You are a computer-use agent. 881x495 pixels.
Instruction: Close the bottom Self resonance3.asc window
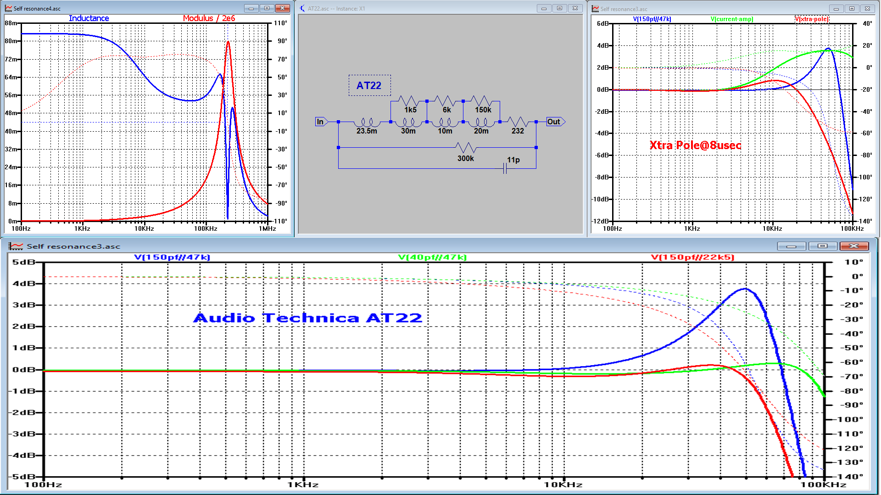coord(854,246)
